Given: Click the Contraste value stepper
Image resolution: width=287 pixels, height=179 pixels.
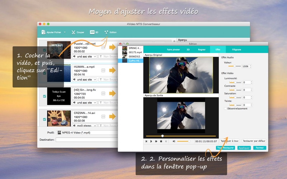Looking at the screenshot, I should coord(251,90).
